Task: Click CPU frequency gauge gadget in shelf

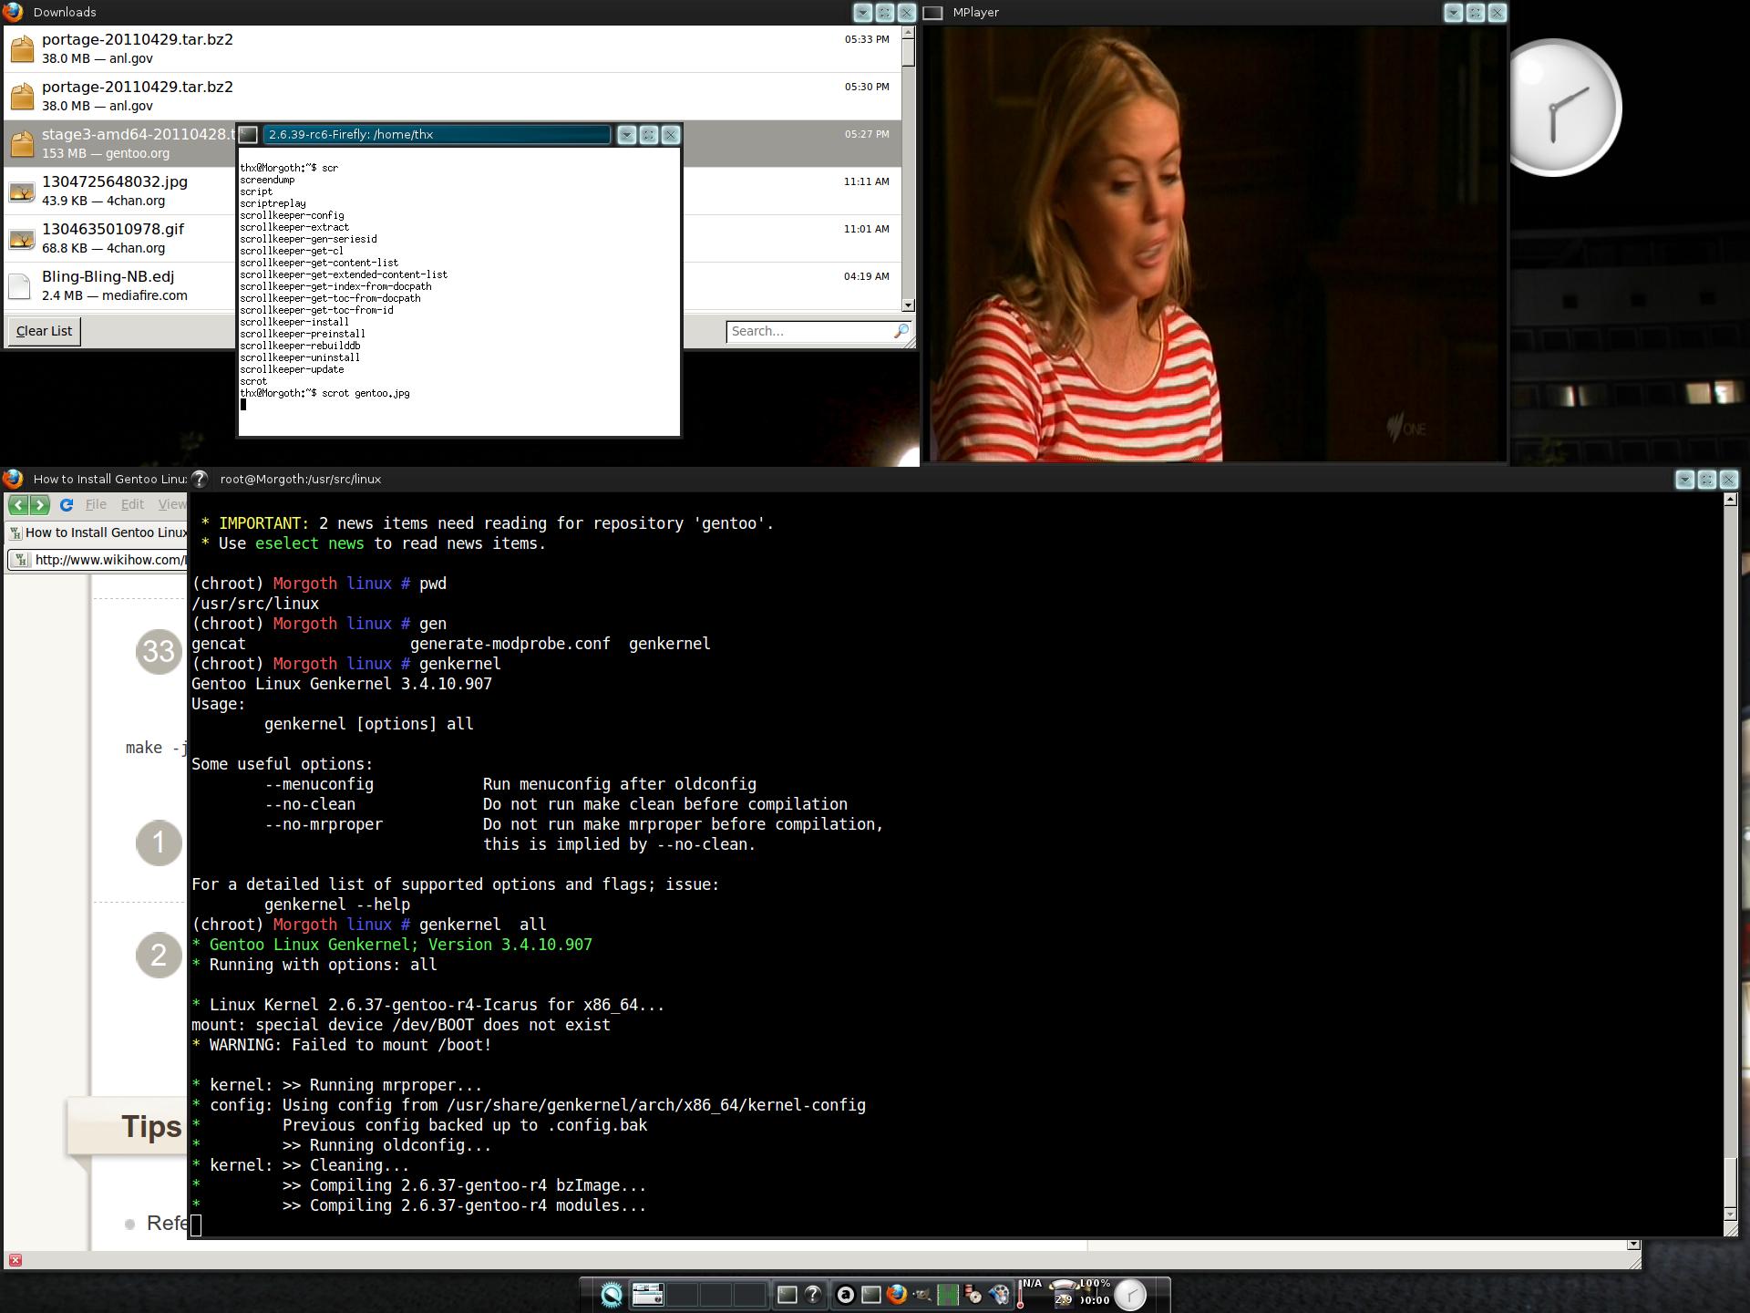Action: coord(1063,1294)
